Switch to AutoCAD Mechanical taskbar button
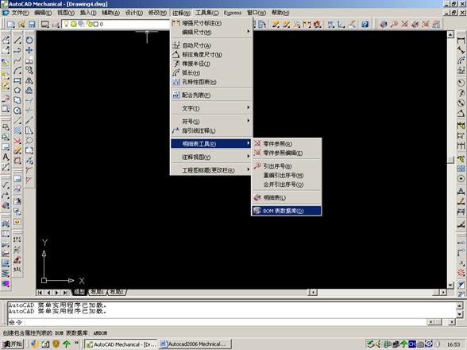 click(121, 344)
